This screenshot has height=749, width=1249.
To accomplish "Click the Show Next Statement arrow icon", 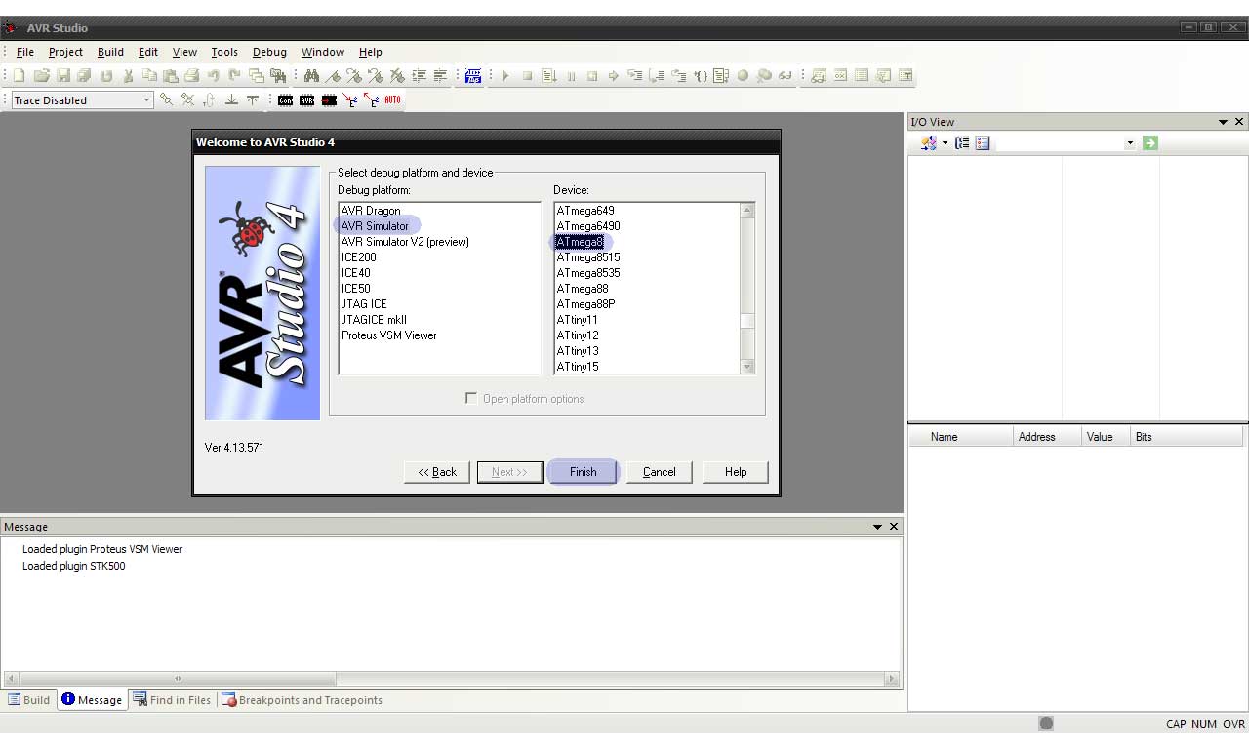I will coord(614,76).
